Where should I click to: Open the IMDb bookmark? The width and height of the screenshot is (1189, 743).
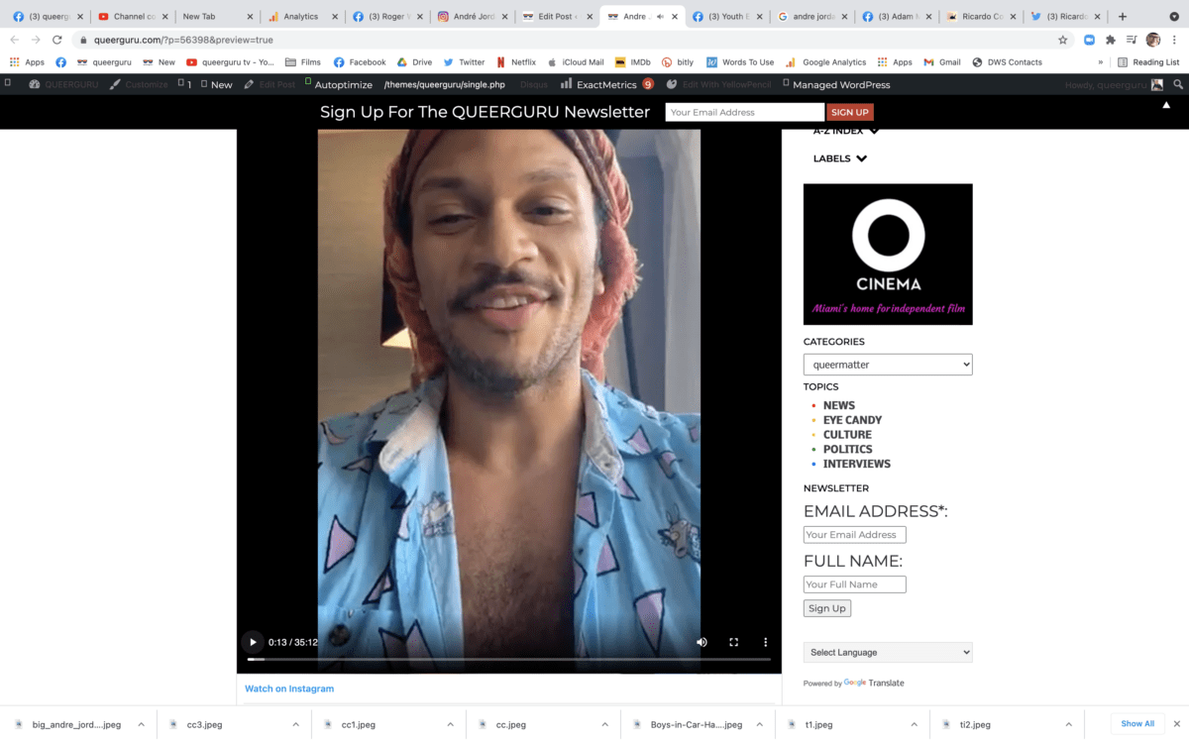point(632,62)
